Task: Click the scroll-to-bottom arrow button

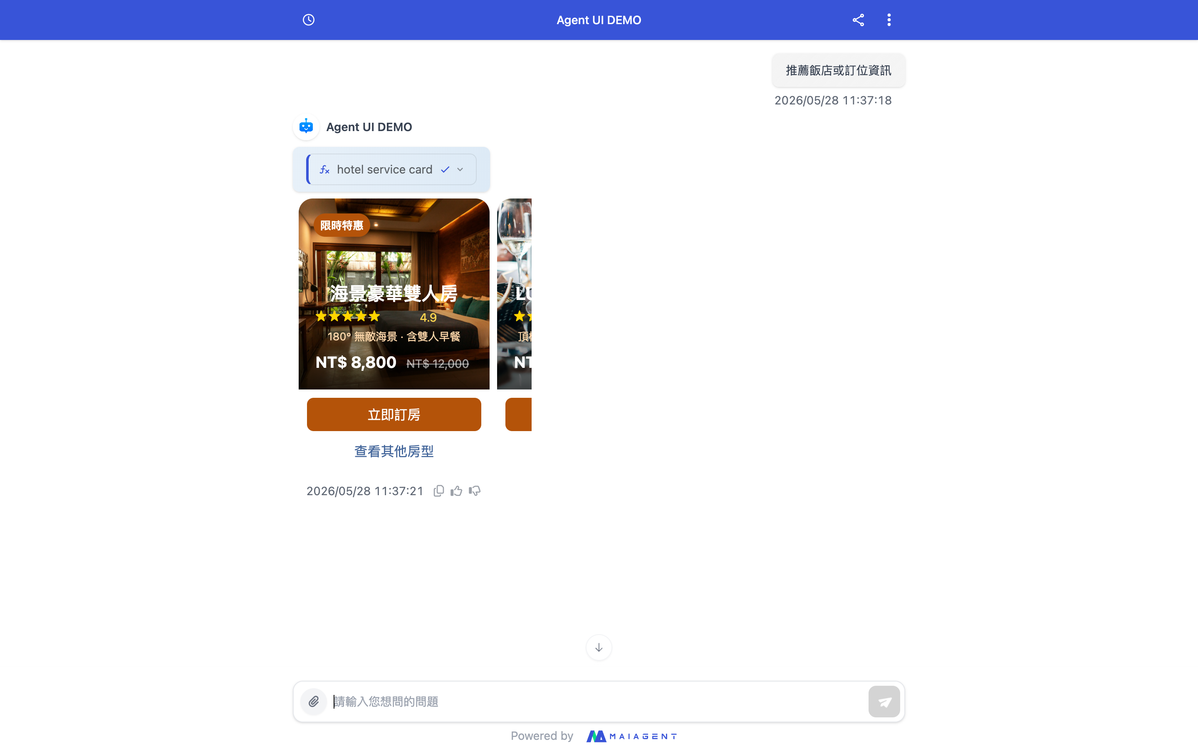Action: point(599,647)
